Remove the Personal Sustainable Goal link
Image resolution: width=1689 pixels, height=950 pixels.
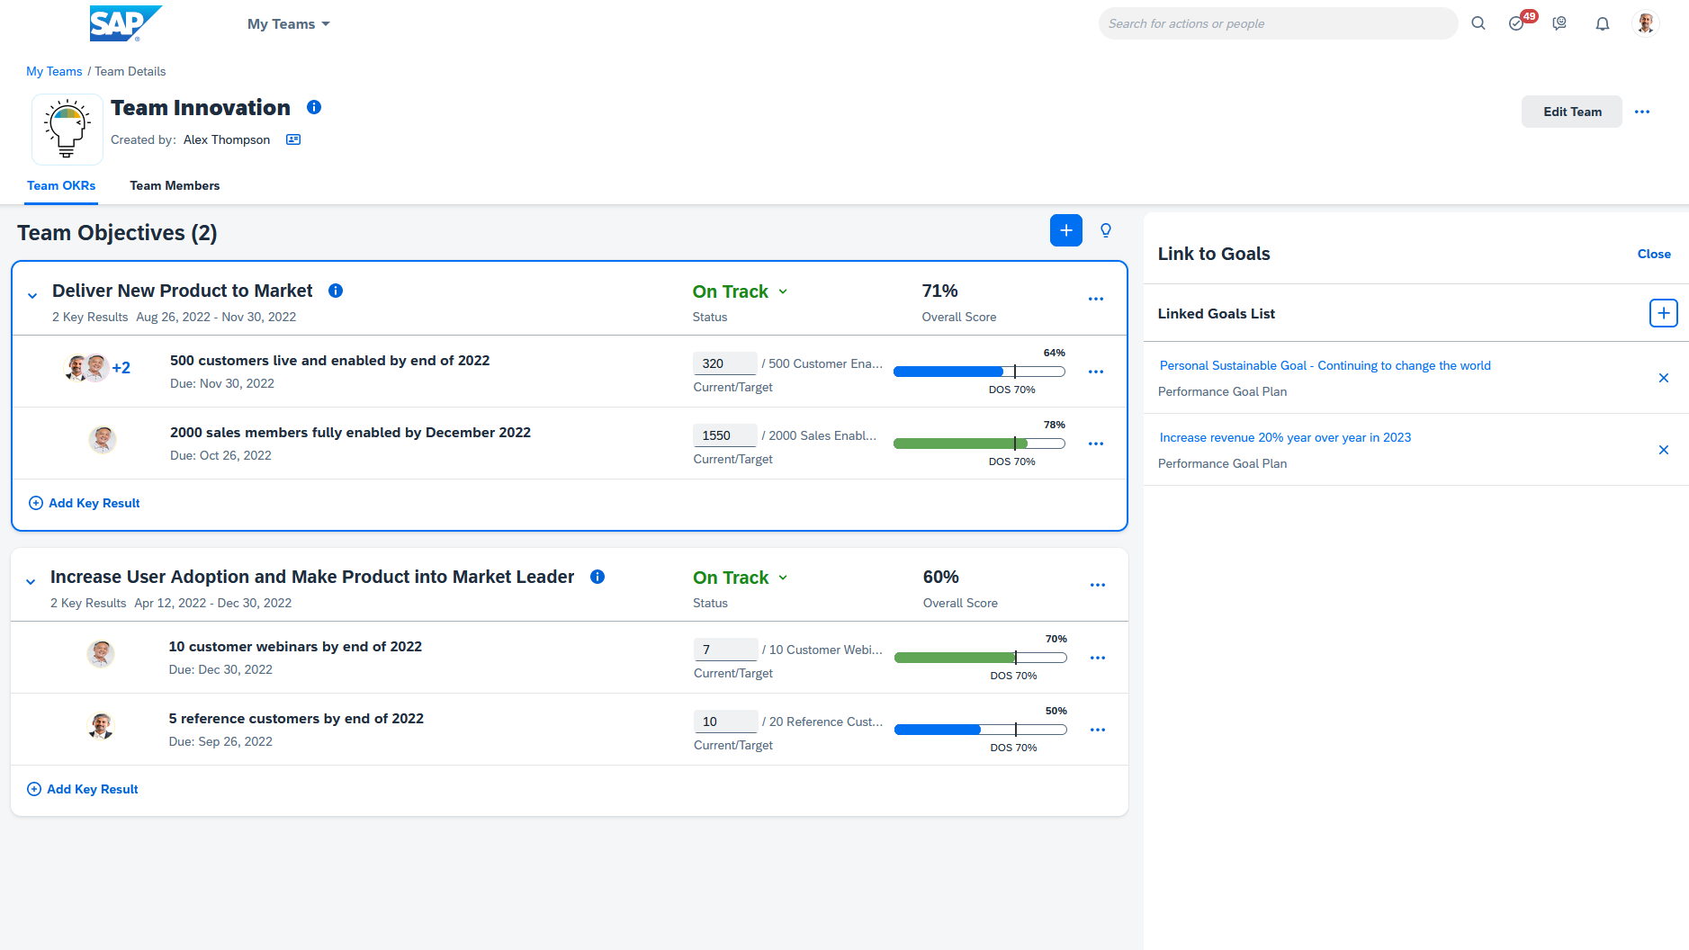coord(1663,378)
